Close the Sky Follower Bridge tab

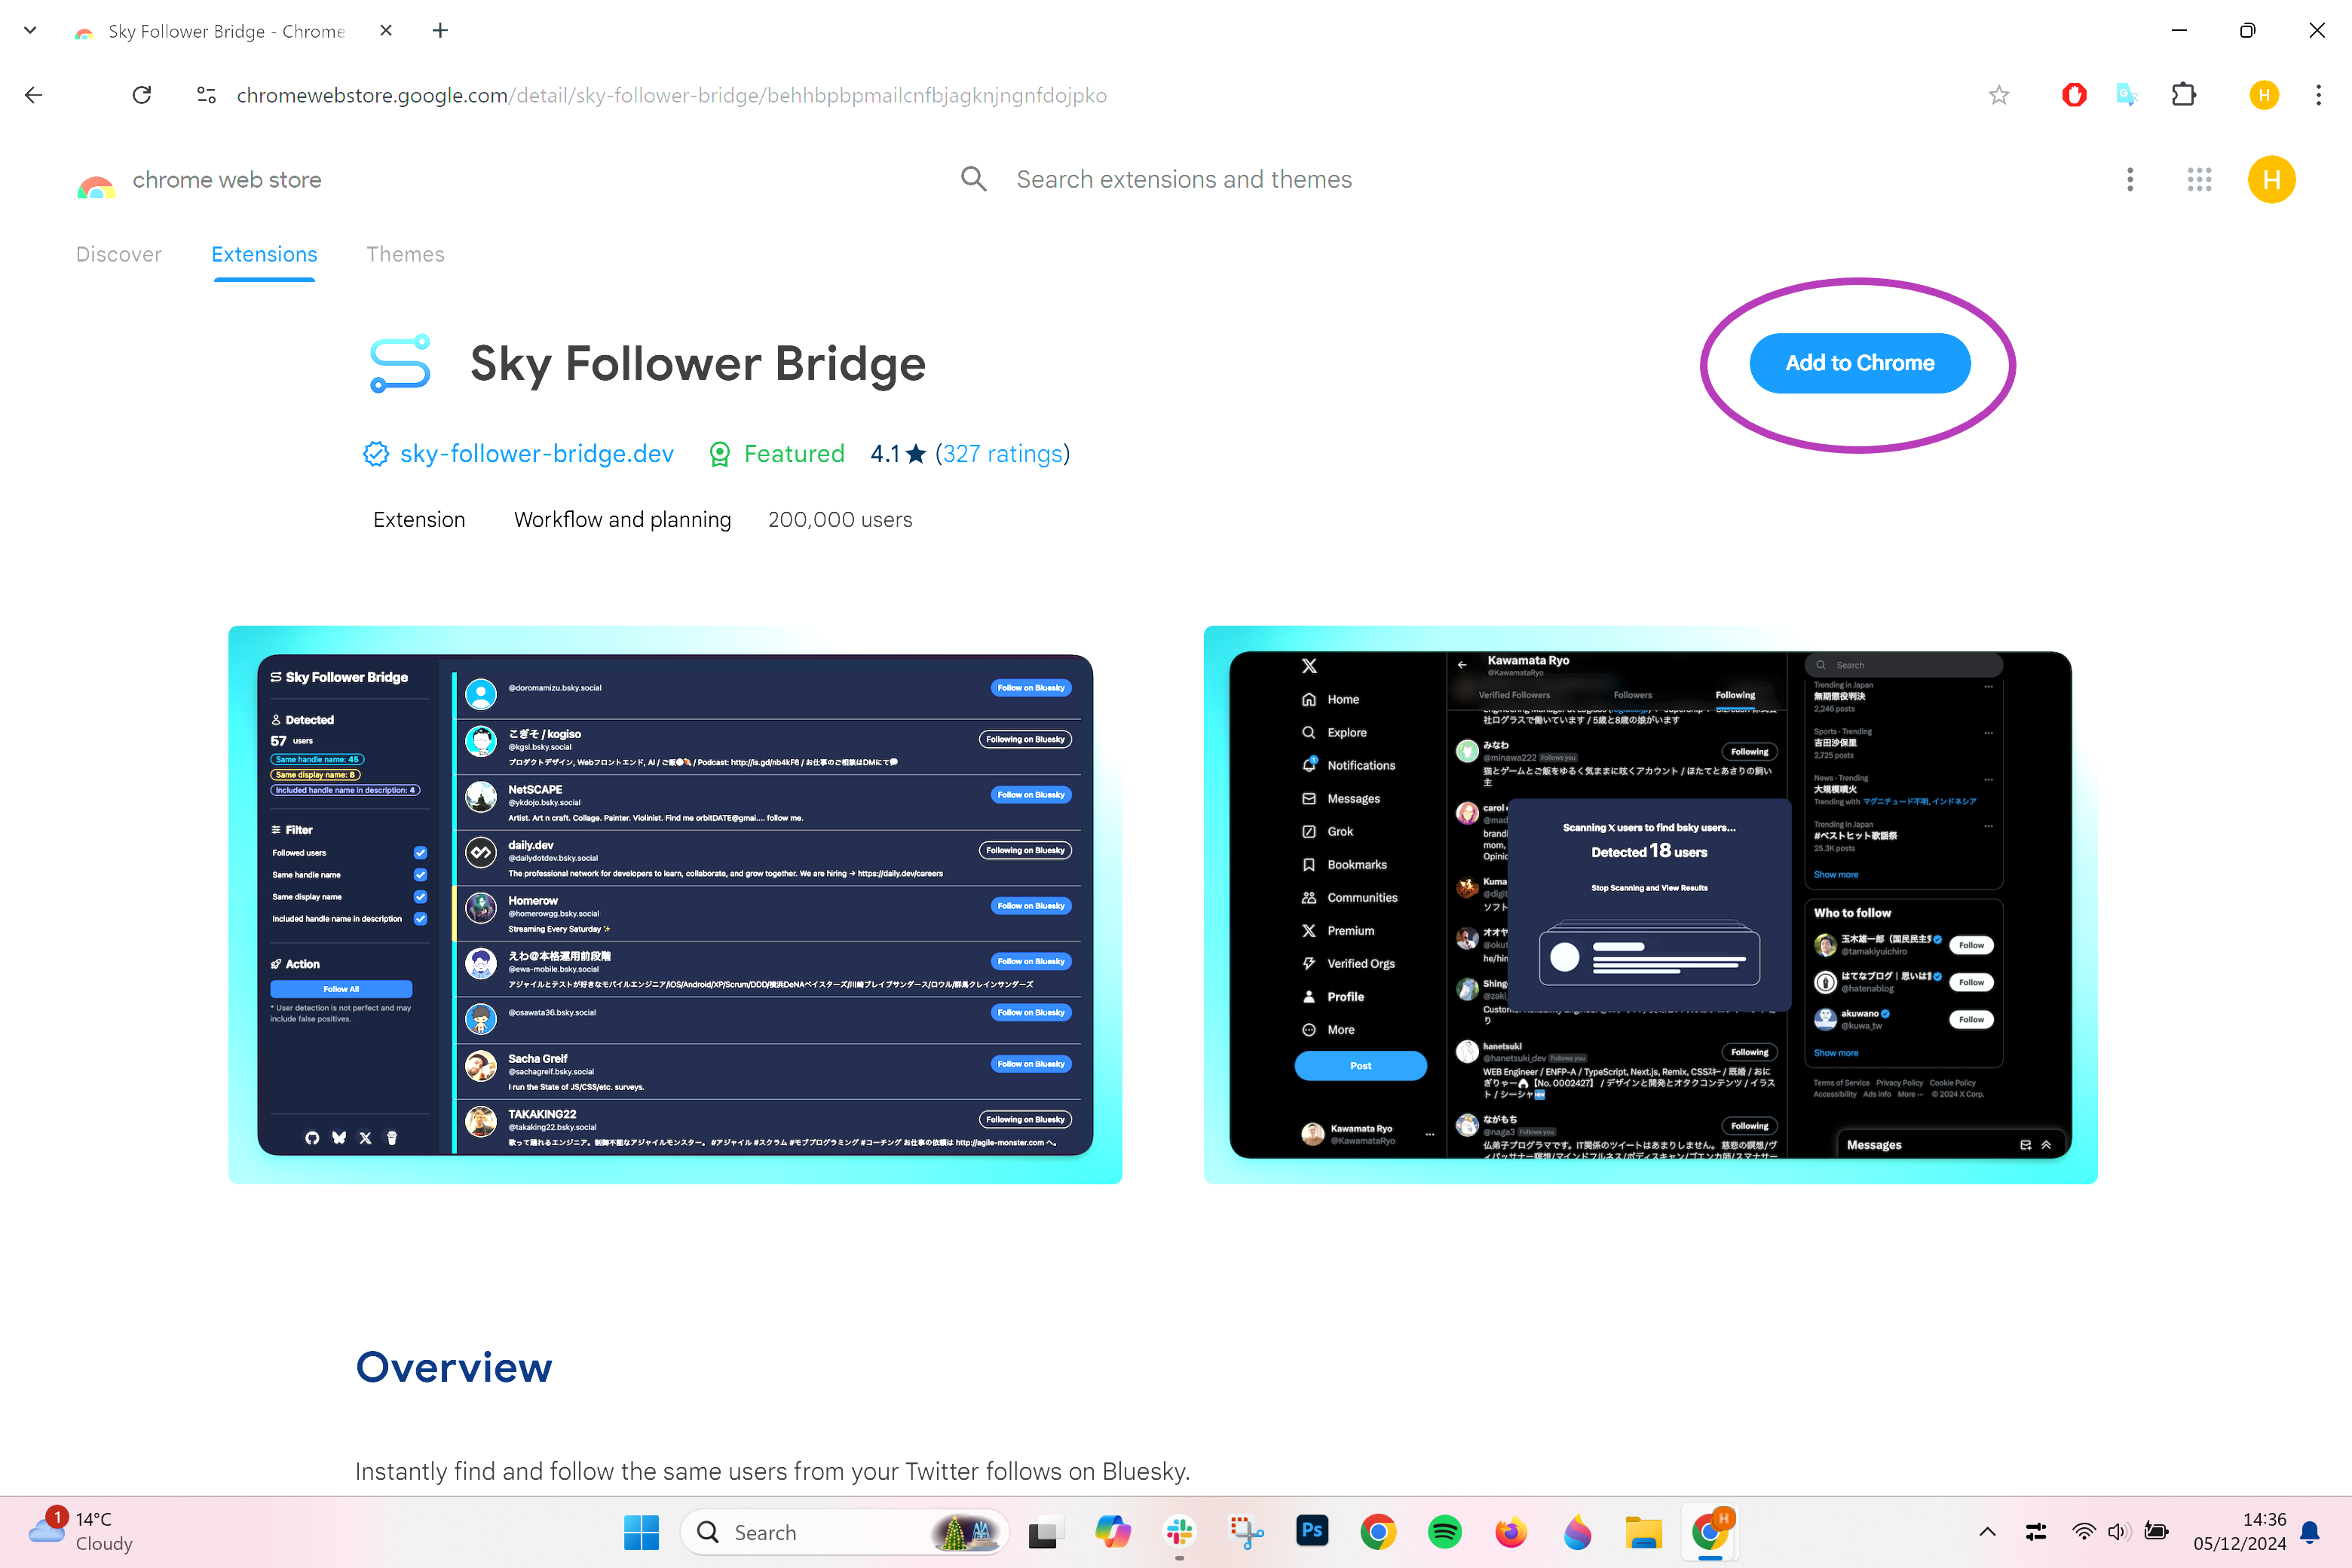pos(386,30)
